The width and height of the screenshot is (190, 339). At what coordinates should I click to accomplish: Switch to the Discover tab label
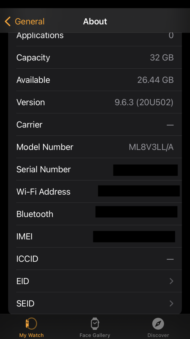158,335
